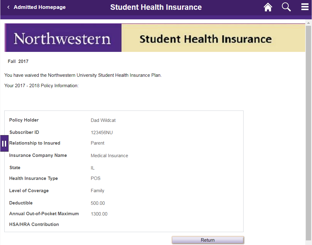Click the Northwestern logo banner
Viewport: 312px width, 245px height.
pyautogui.click(x=63, y=38)
